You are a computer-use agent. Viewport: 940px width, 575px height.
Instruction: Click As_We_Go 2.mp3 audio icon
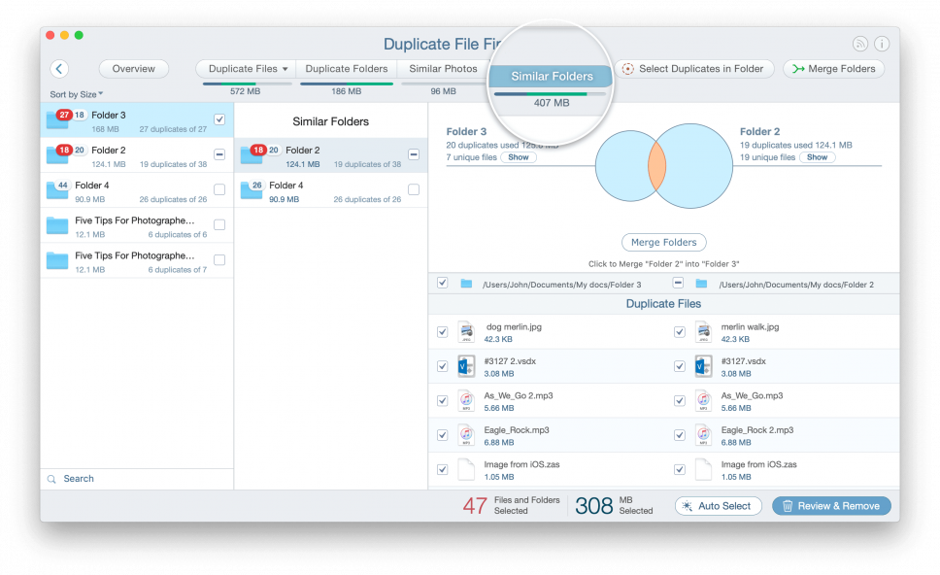[x=466, y=400]
